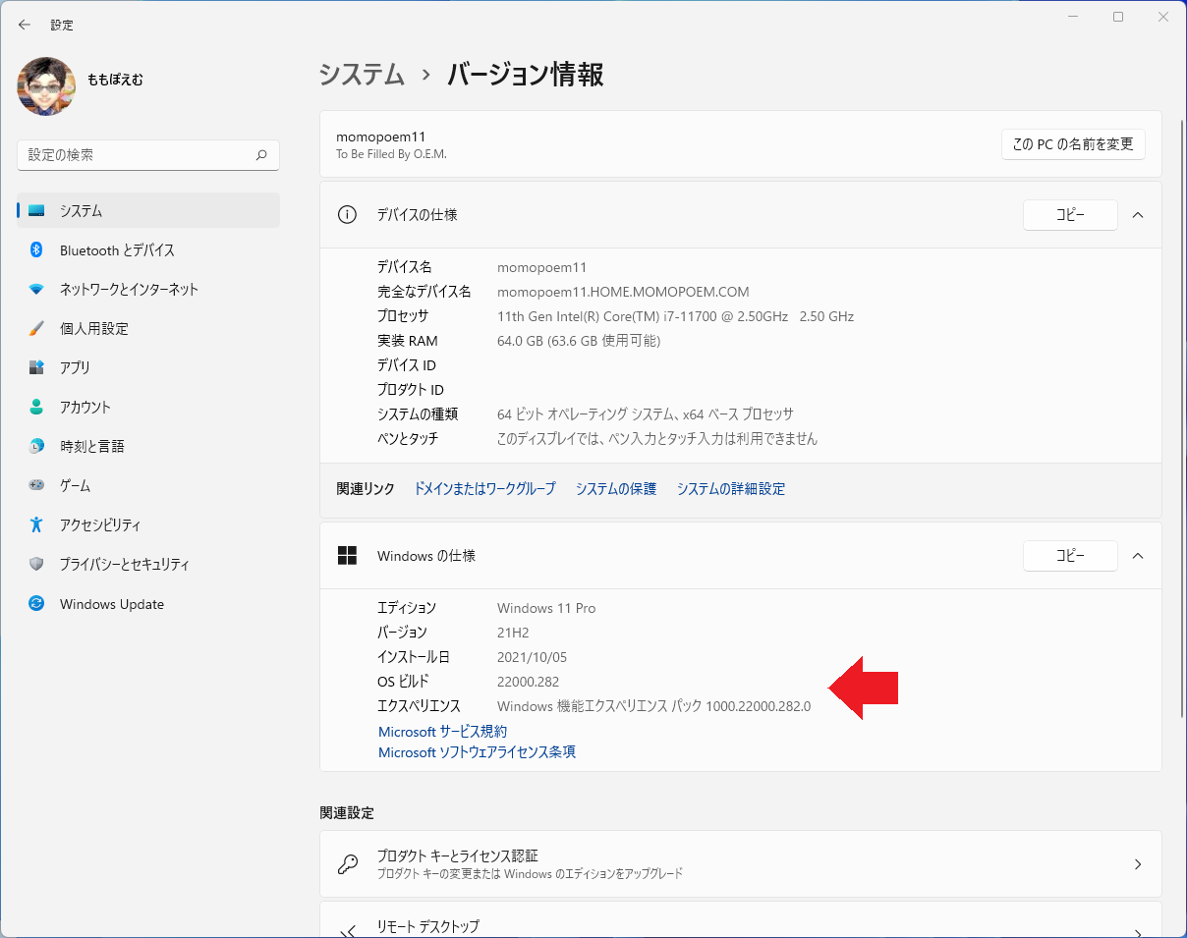Open the ドメインまたはワークグループ link

pyautogui.click(x=484, y=489)
